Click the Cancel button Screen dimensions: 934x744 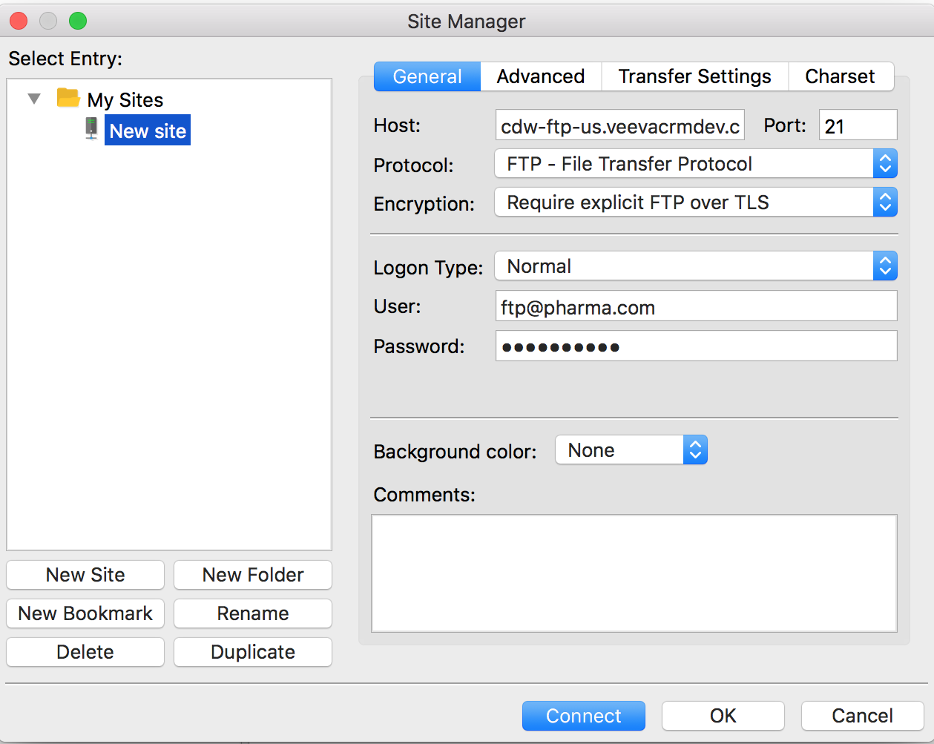[x=862, y=716]
